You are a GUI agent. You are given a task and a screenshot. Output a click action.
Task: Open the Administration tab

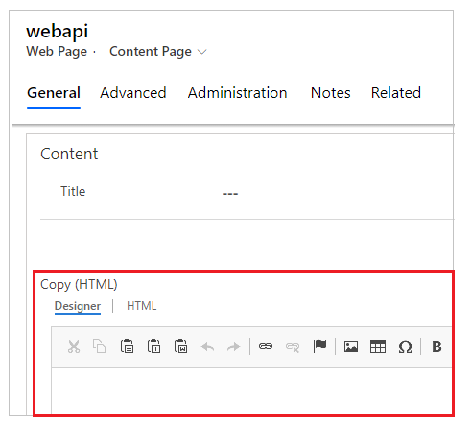click(x=238, y=93)
